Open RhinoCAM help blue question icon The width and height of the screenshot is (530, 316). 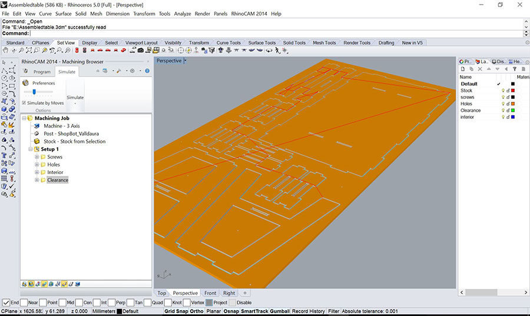pos(147,71)
